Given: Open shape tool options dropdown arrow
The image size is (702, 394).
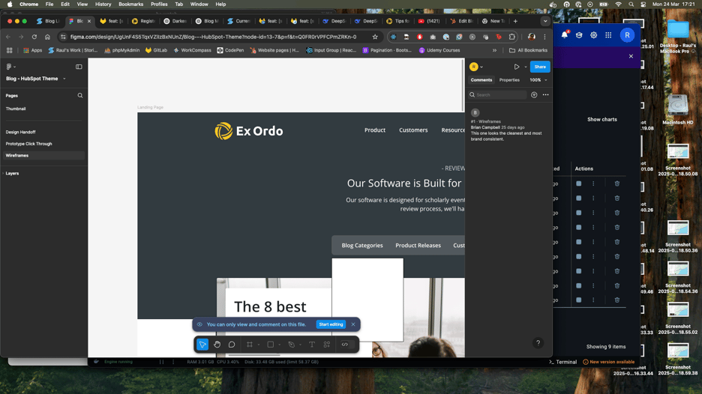Looking at the screenshot, I should click(x=279, y=345).
